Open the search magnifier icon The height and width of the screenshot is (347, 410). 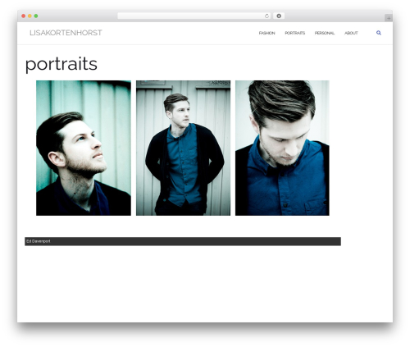[379, 33]
